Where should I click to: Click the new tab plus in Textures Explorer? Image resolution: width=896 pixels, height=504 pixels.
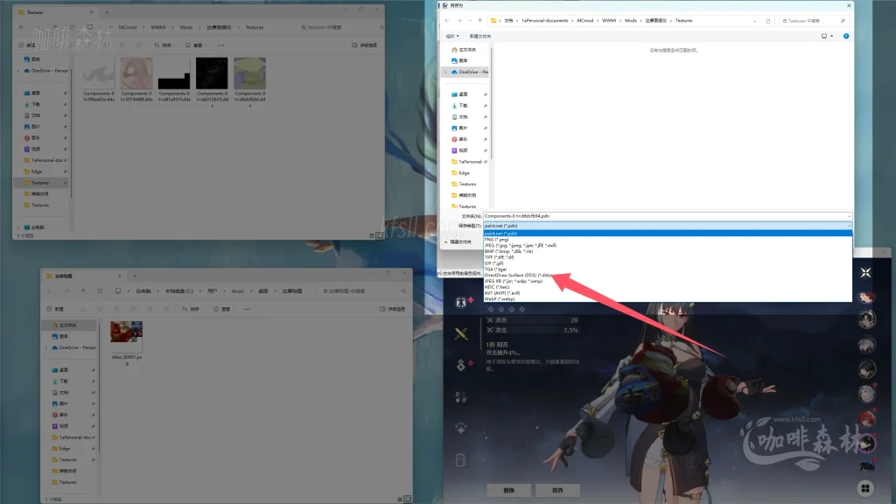[x=107, y=12]
